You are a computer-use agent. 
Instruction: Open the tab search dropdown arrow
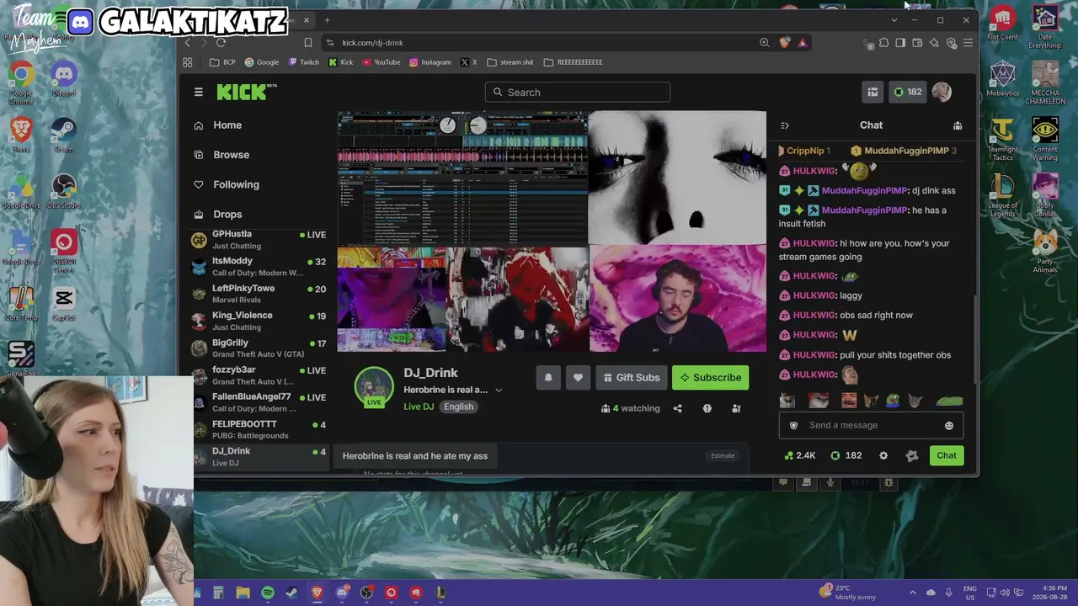click(x=894, y=20)
